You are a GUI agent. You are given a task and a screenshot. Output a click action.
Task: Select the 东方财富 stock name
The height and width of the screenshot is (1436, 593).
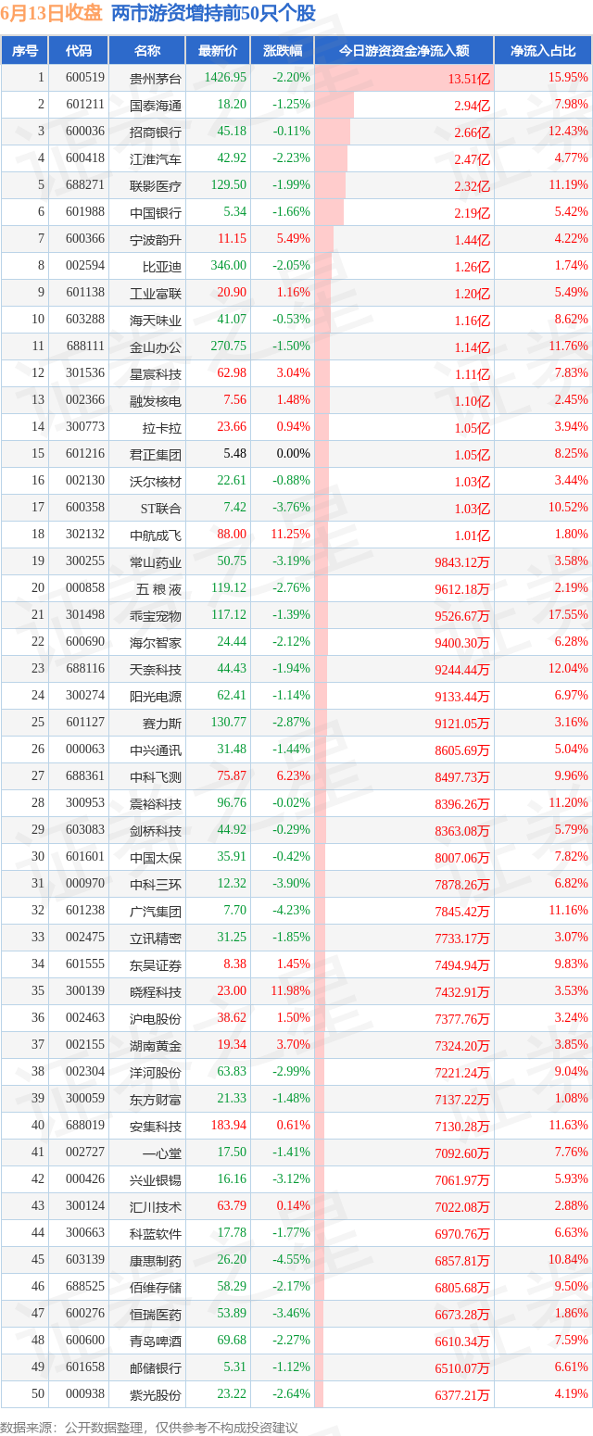(x=156, y=1099)
